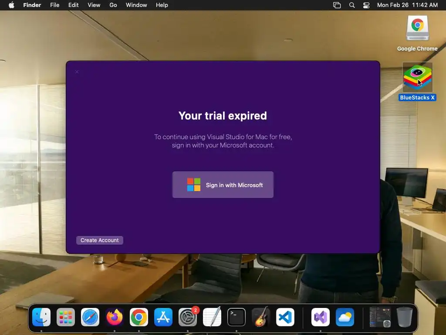This screenshot has height=335, width=446.
Task: Open Finder from the Dock
Action: tap(41, 317)
